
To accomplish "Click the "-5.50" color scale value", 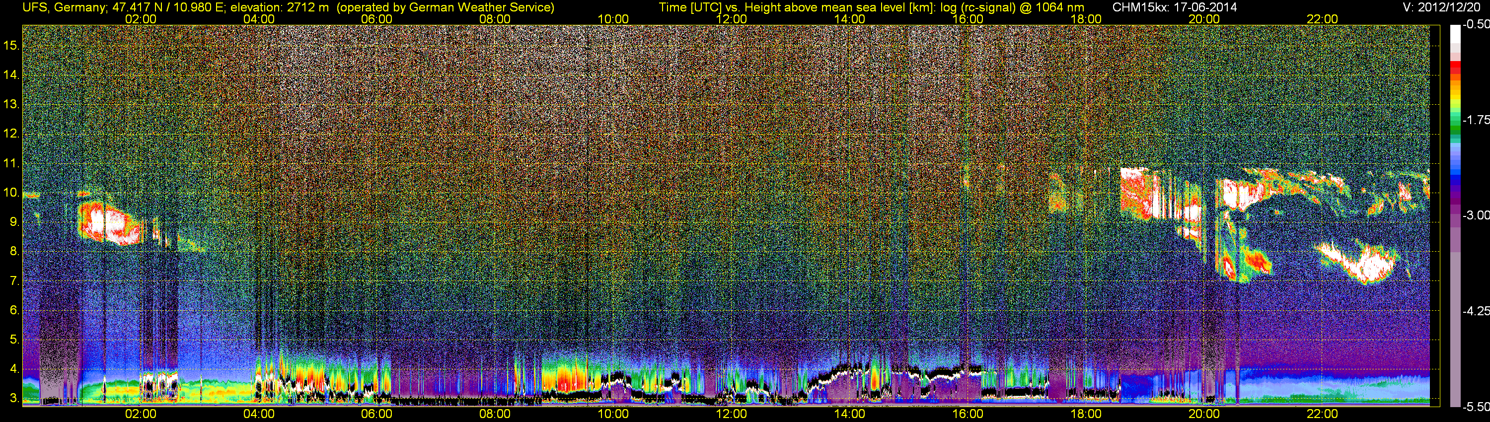I will (x=1476, y=407).
